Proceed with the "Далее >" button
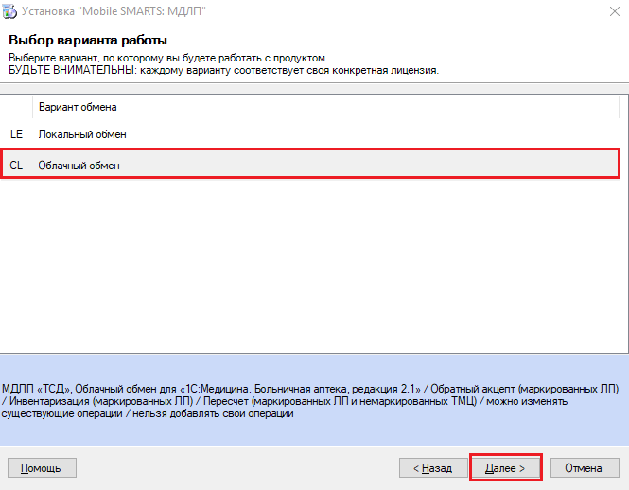 (505, 468)
